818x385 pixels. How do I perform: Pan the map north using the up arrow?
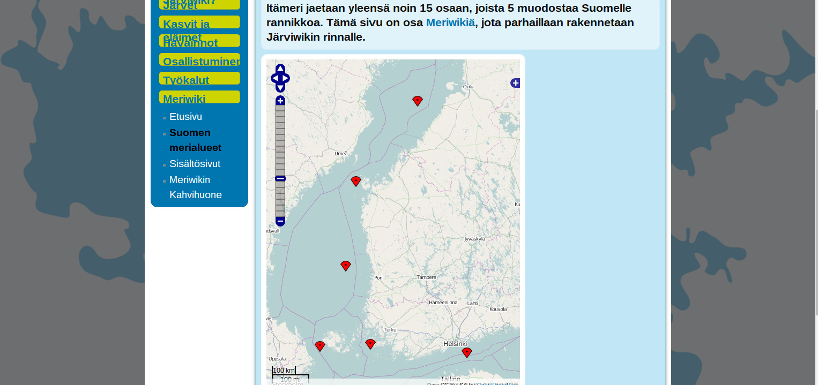point(280,69)
